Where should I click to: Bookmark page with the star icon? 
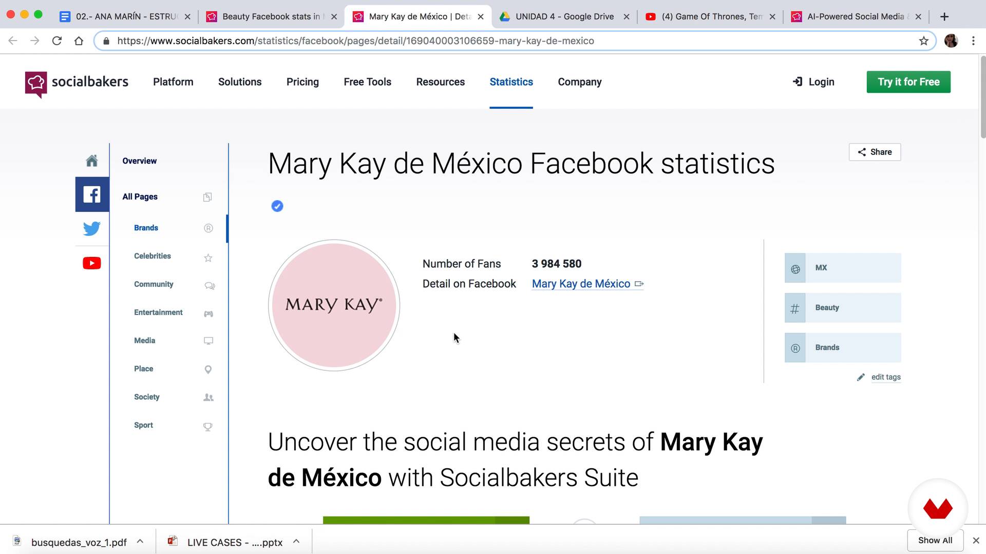924,41
